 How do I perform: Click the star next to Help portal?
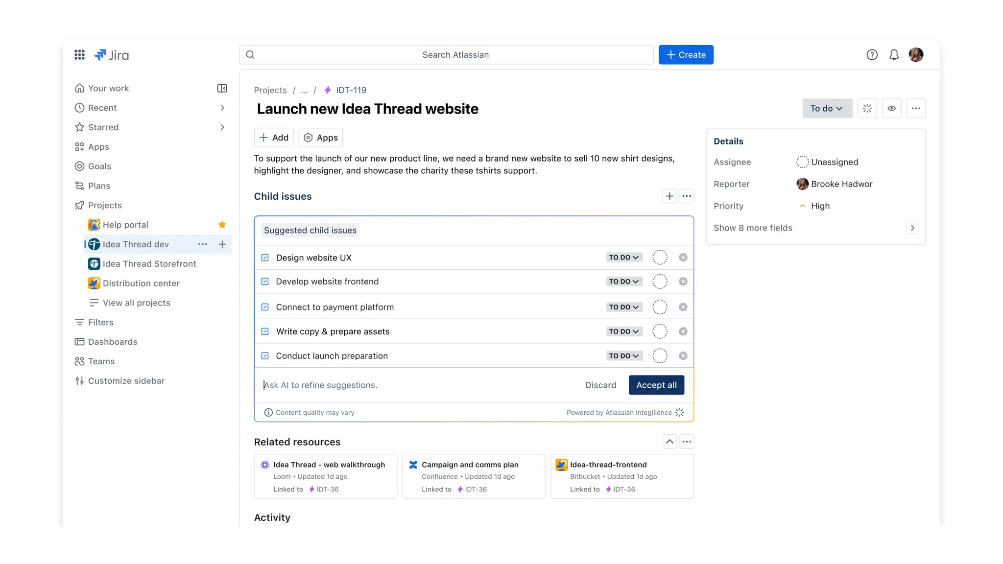click(x=222, y=225)
